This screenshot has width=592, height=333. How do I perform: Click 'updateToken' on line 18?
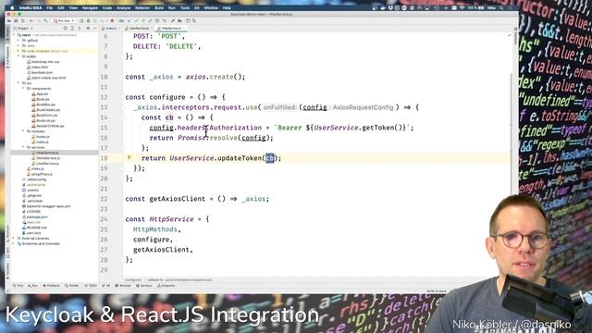coord(240,158)
